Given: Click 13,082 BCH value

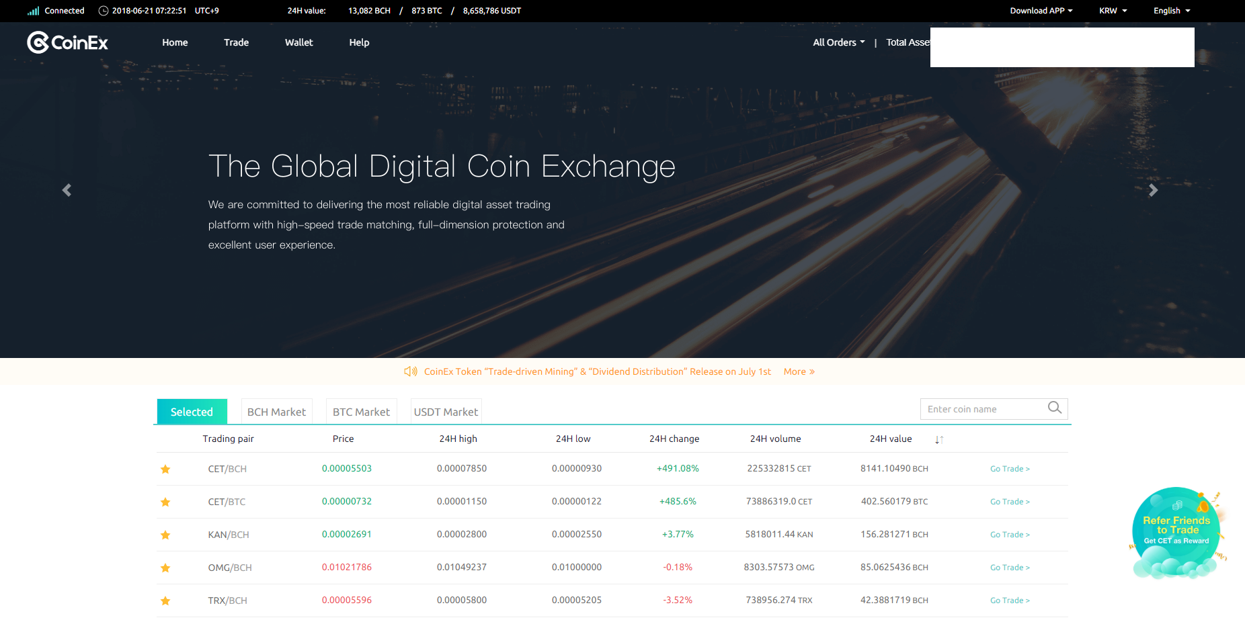Looking at the screenshot, I should pos(369,11).
